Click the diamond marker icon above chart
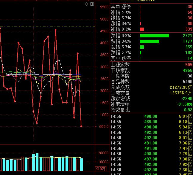Screen dimensions: 193x175 [x=87, y=4]
